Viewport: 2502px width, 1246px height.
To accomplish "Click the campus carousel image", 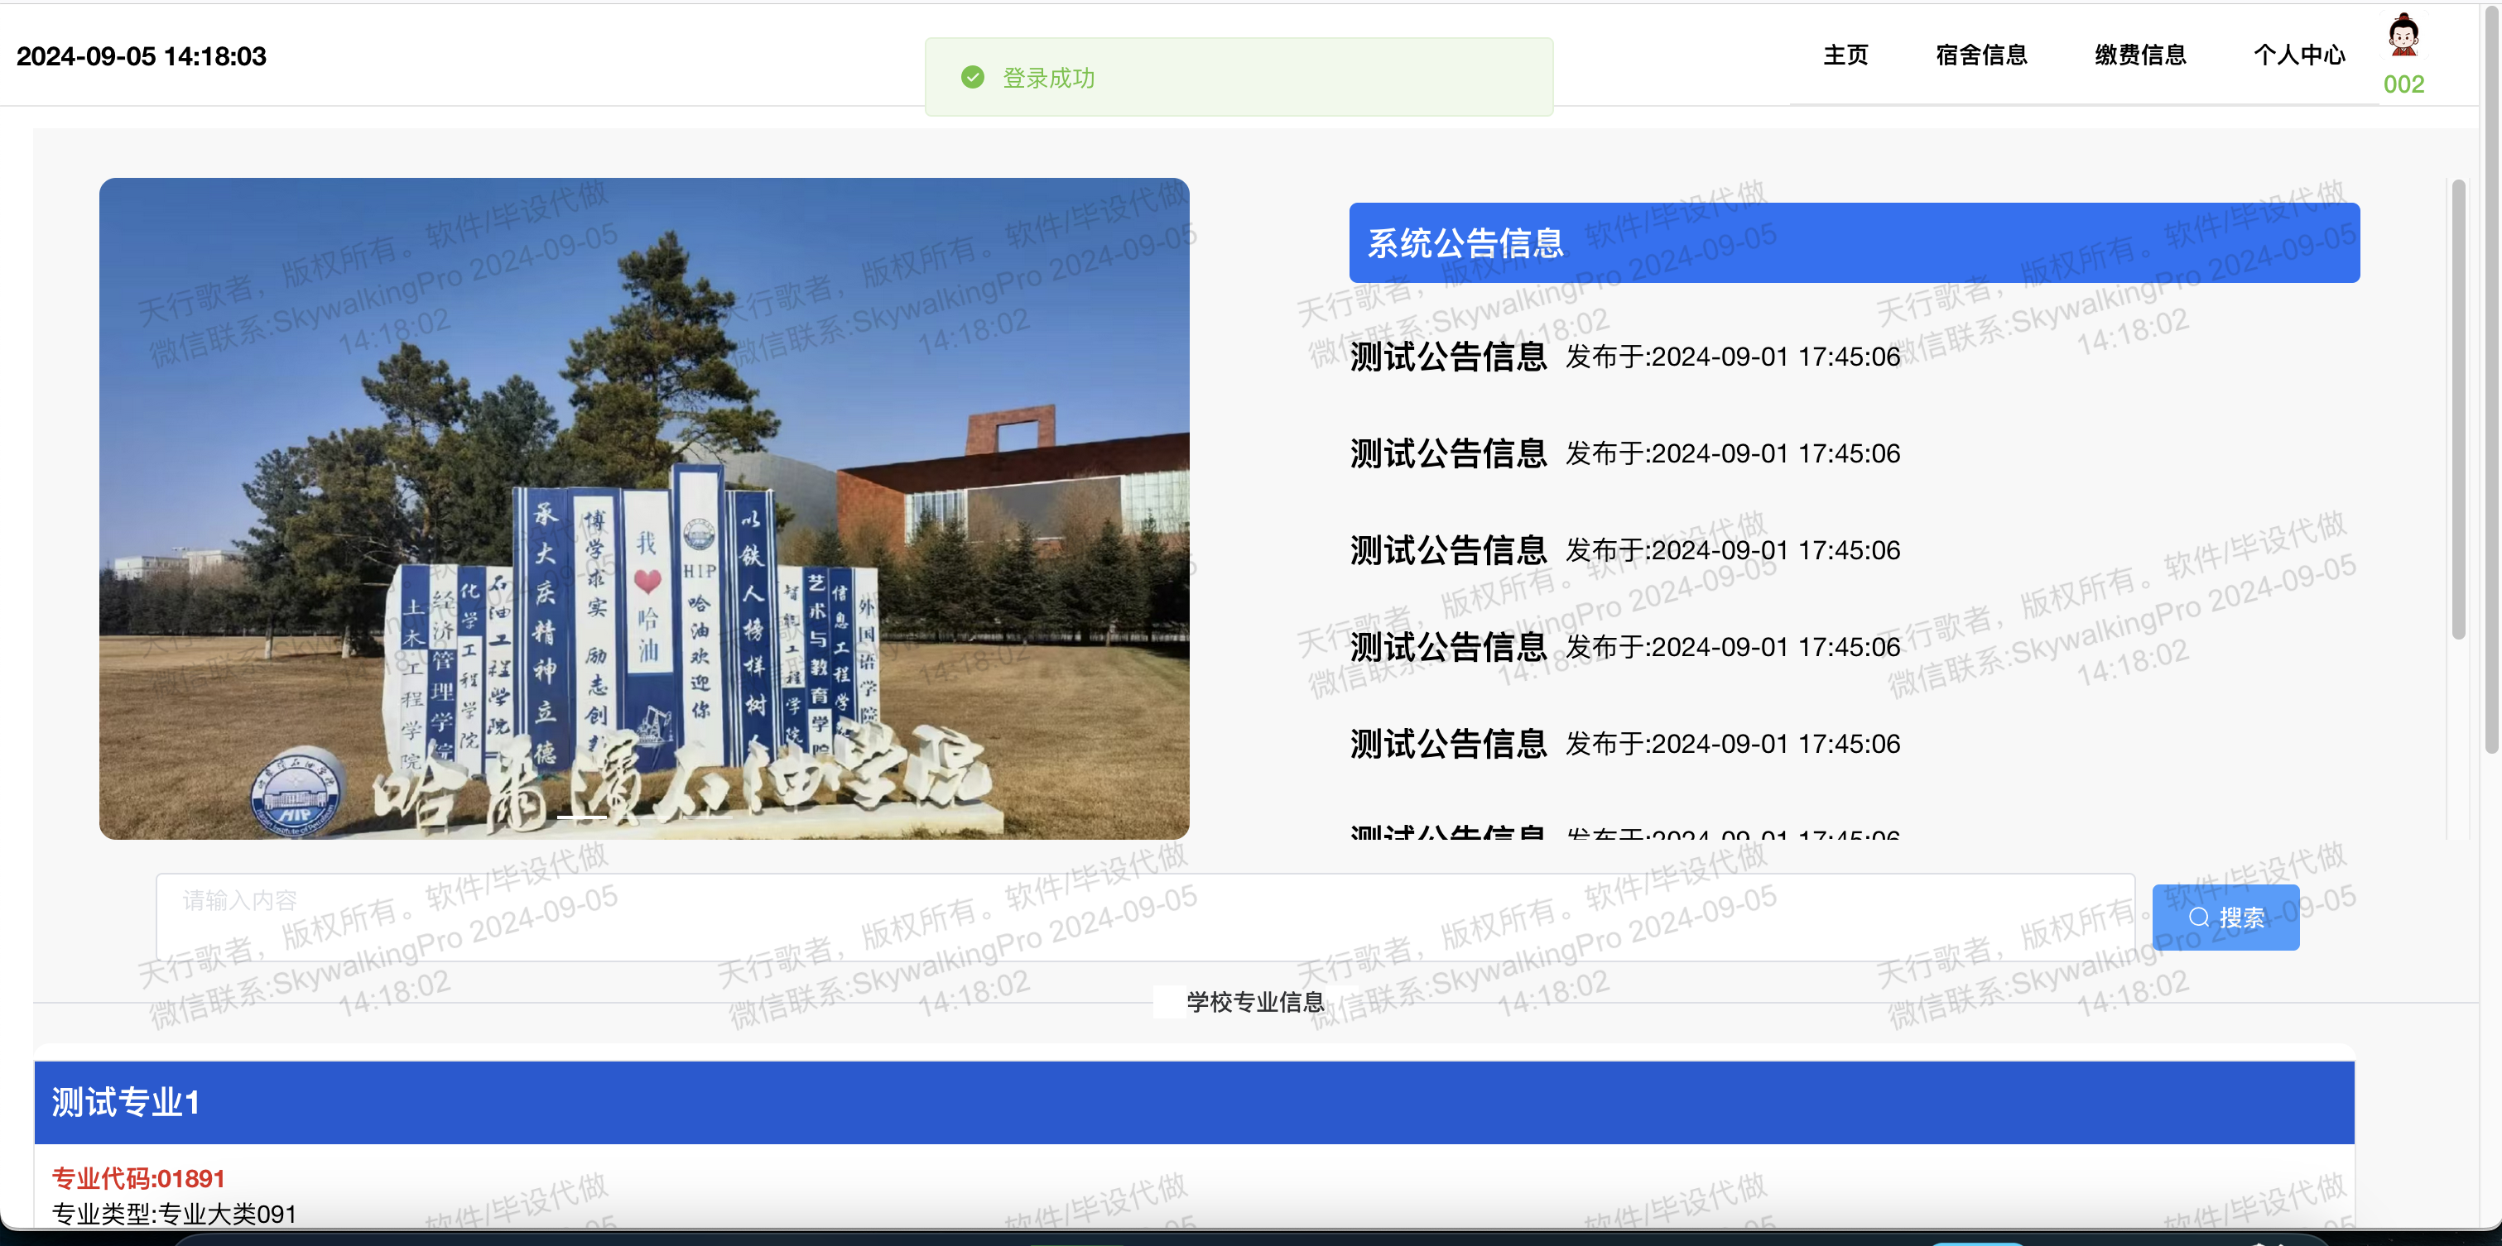I will pyautogui.click(x=644, y=509).
